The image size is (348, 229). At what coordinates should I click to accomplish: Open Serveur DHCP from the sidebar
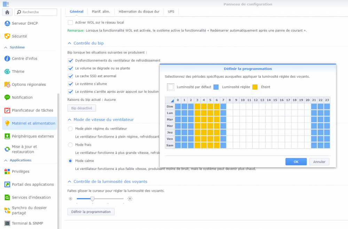click(x=25, y=23)
